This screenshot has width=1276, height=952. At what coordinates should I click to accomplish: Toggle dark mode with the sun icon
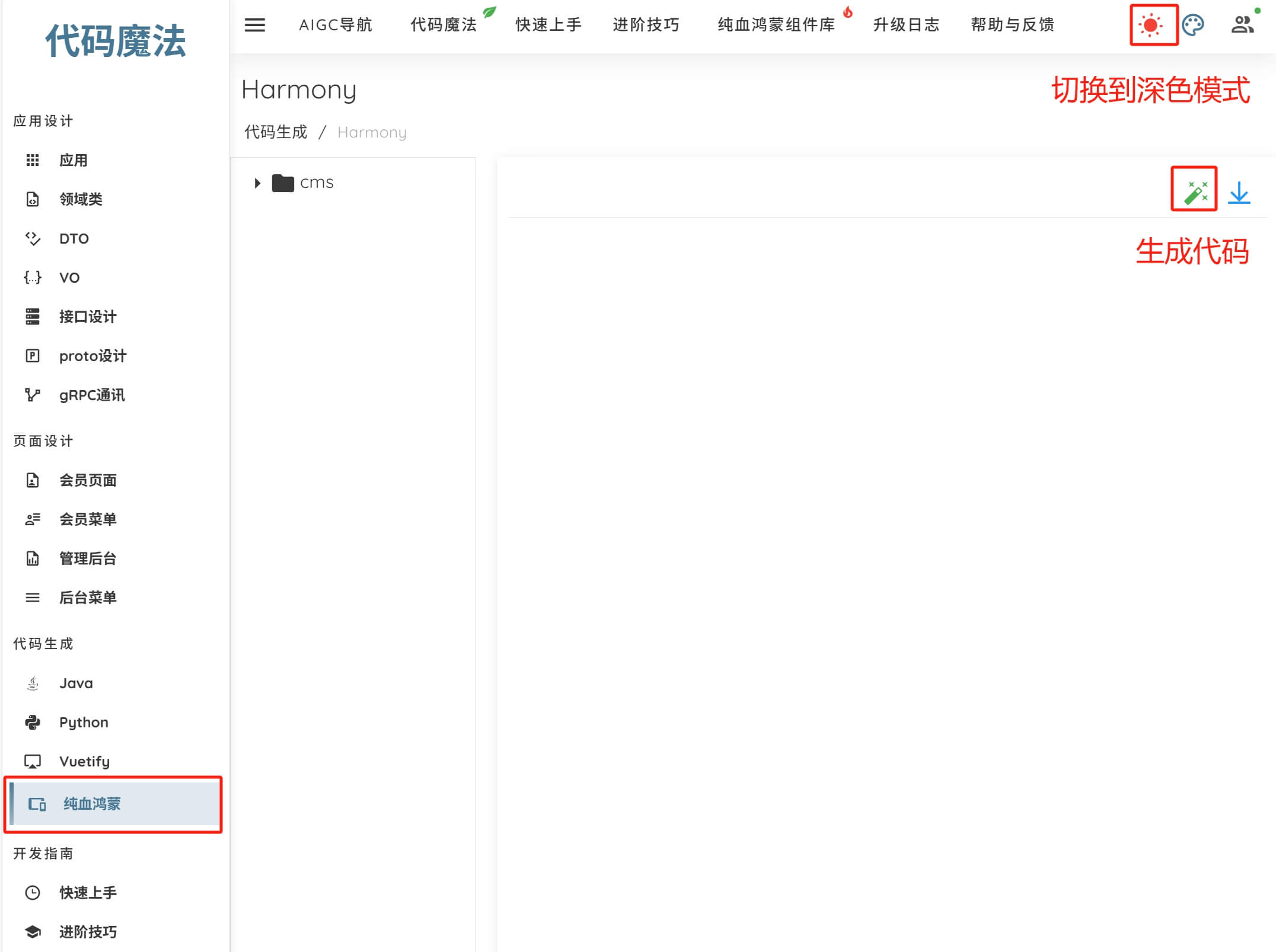pyautogui.click(x=1151, y=25)
